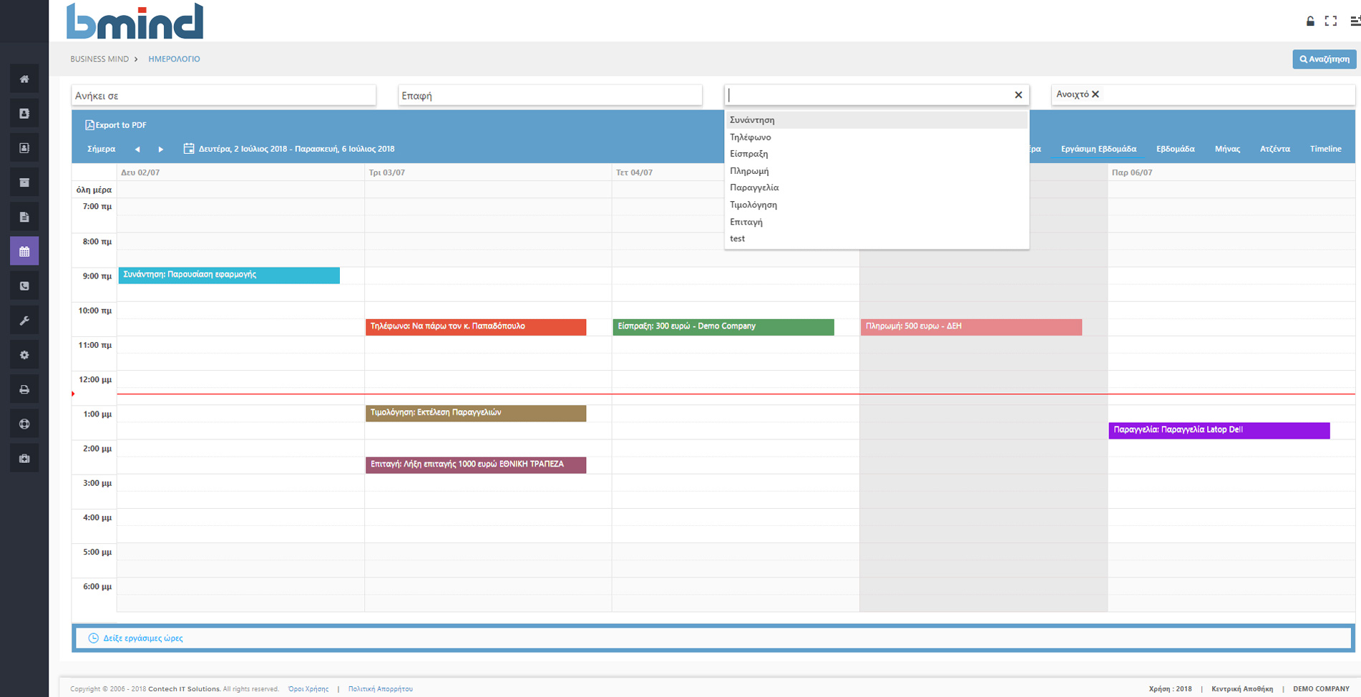
Task: Remove the 'Ανοιχτό' filter tag
Action: coord(1096,94)
